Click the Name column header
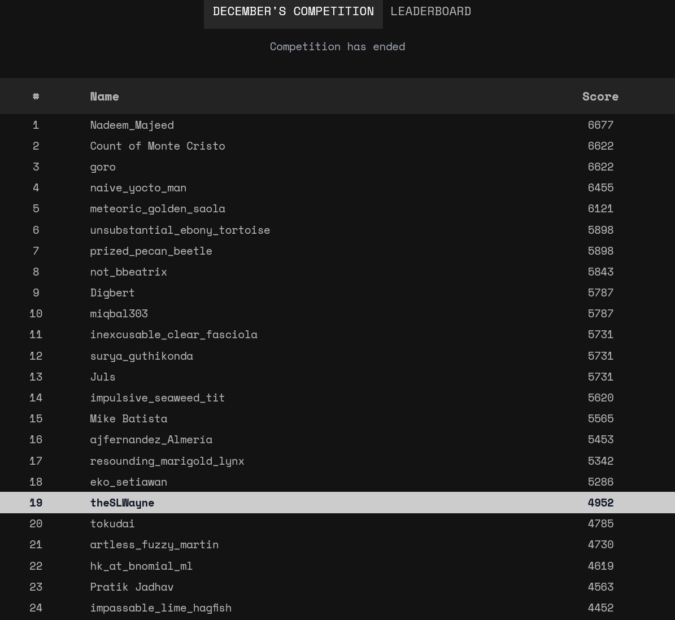The width and height of the screenshot is (675, 620). (104, 97)
